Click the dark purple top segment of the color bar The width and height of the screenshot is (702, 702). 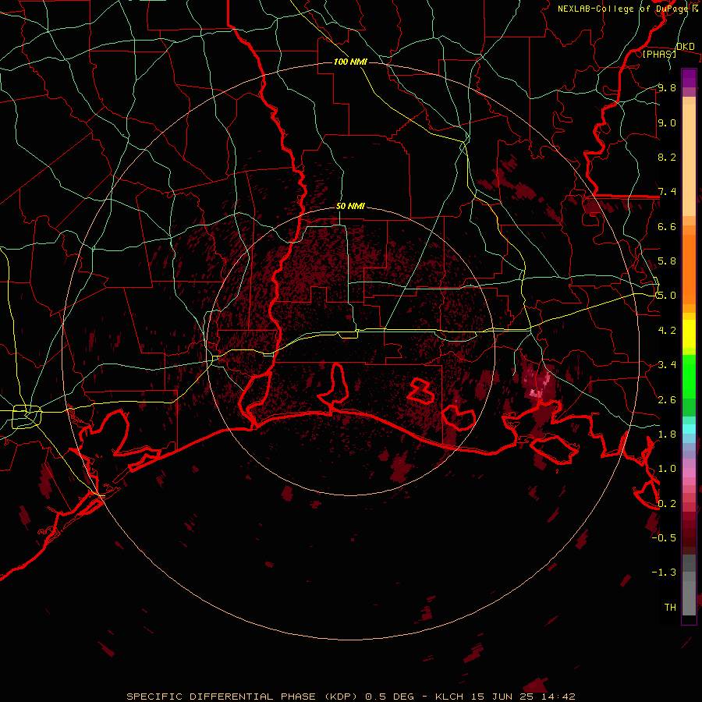point(689,78)
